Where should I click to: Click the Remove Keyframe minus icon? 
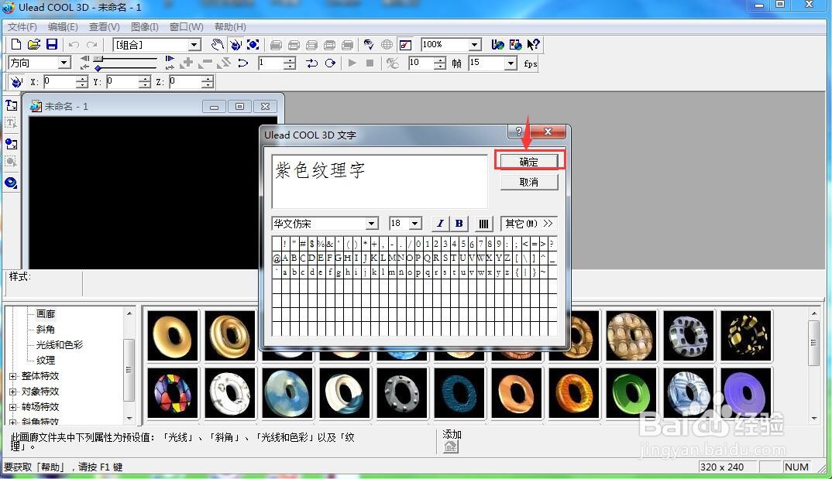[x=205, y=63]
